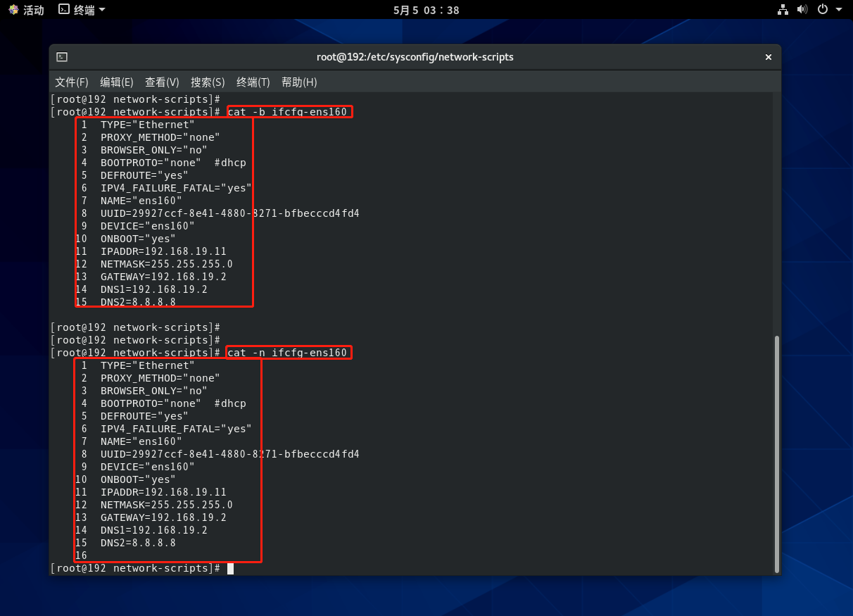Click the window title root@192 network-scripts
Screen dimensions: 853x616
(415, 57)
